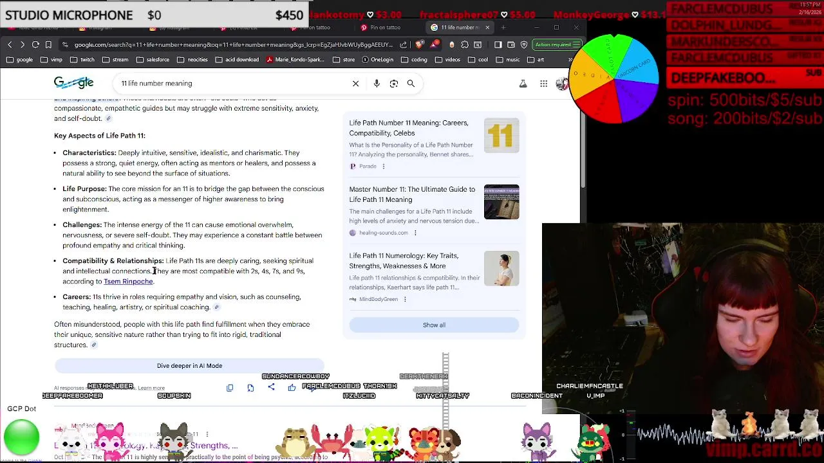This screenshot has height=463, width=824.
Task: Open the Brave Wallet icon
Action: point(511,44)
